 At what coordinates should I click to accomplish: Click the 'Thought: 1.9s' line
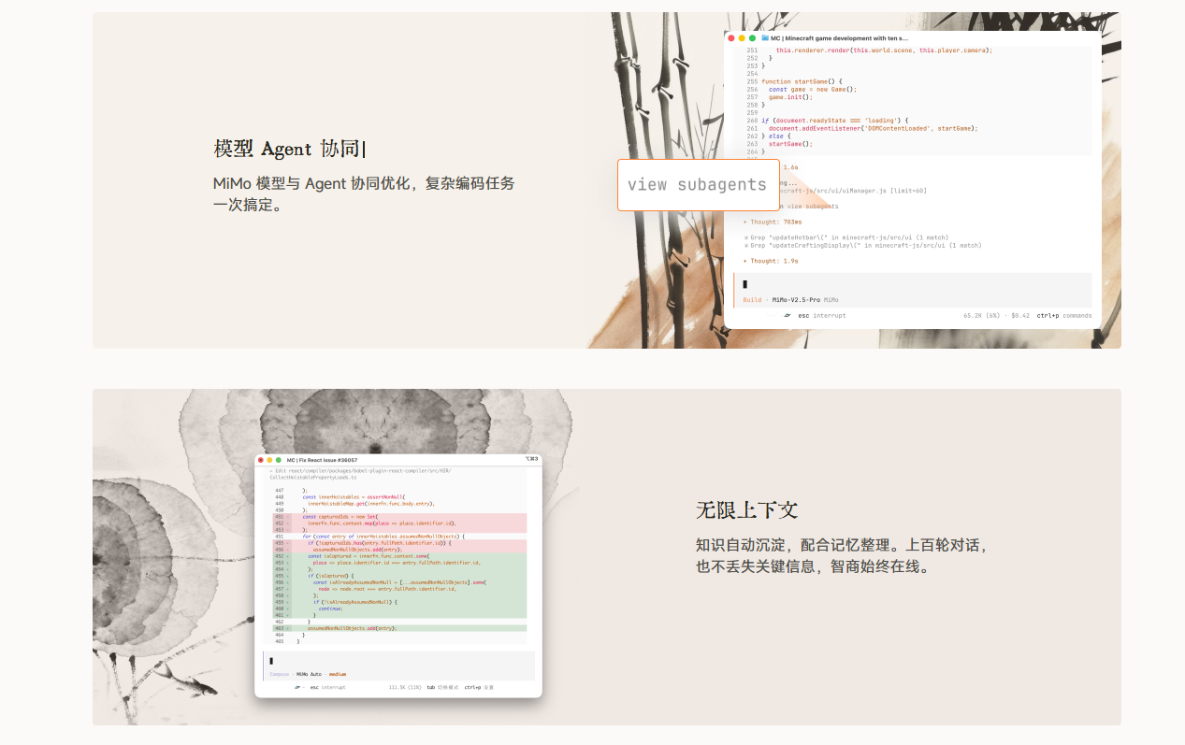[771, 261]
